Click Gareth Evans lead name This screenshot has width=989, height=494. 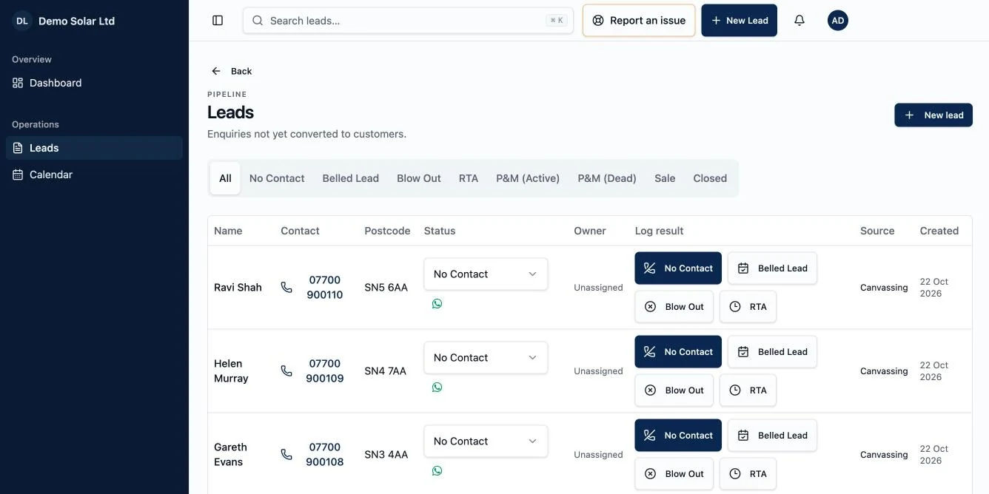pyautogui.click(x=230, y=454)
